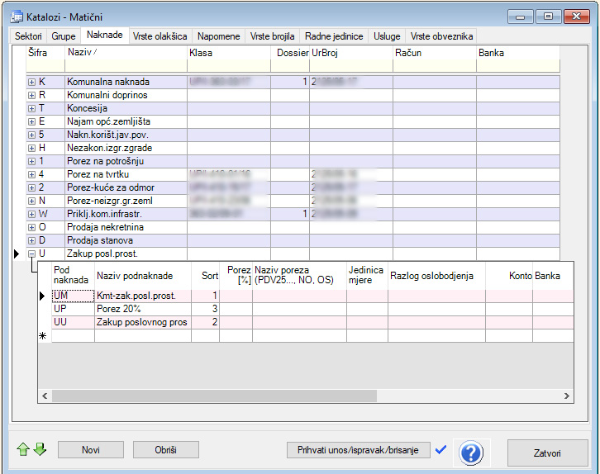Click the Dossier column header

(290, 52)
